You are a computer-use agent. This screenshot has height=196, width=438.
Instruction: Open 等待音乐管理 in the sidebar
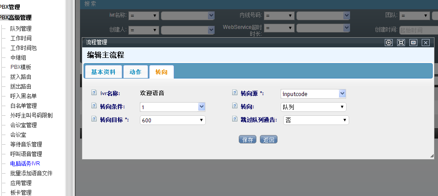[26, 144]
